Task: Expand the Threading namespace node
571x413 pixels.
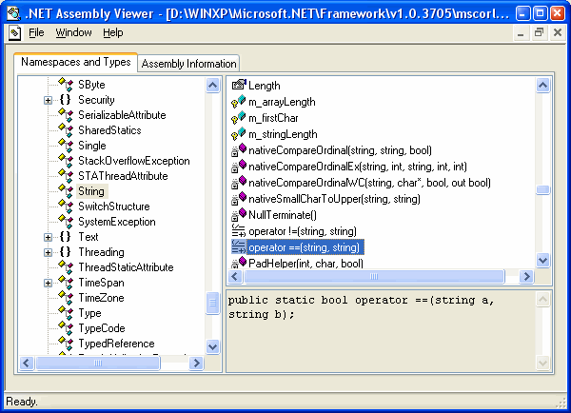Action: (x=48, y=253)
